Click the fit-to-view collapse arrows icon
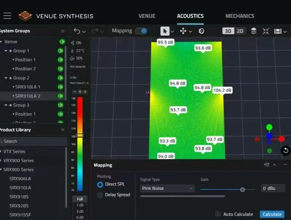Viewport: 291px width, 220px height. 266,31
